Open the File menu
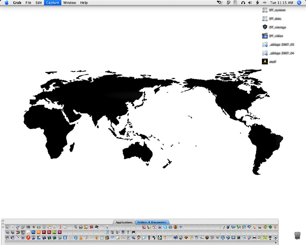This screenshot has width=306, height=245. (28, 3)
